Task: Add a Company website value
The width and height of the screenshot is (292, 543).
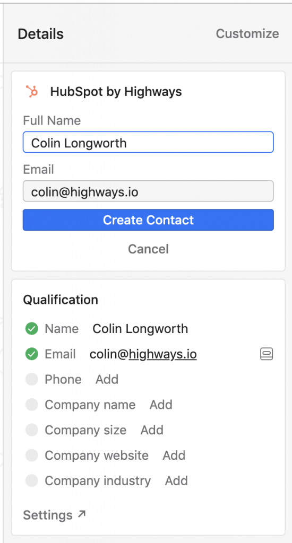Action: tap(174, 455)
